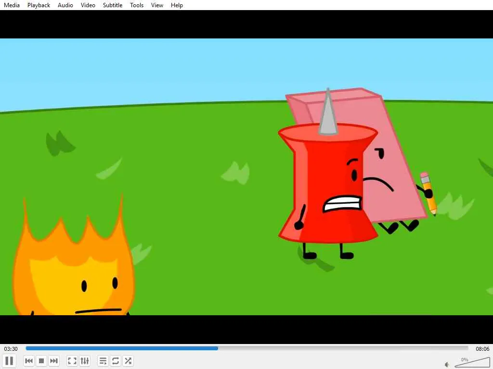
Task: Open the Media menu
Action: point(12,5)
